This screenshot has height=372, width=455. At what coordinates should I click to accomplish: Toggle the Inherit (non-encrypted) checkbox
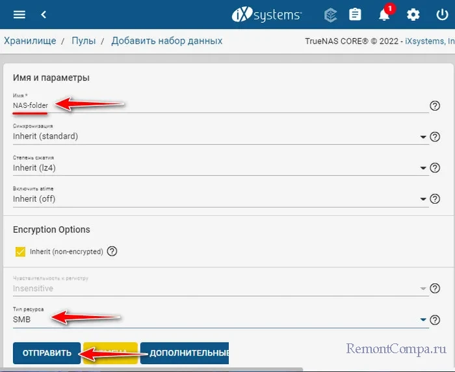click(x=19, y=251)
